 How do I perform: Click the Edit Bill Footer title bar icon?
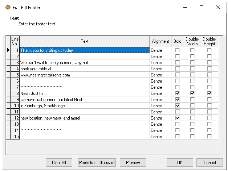pos(8,7)
